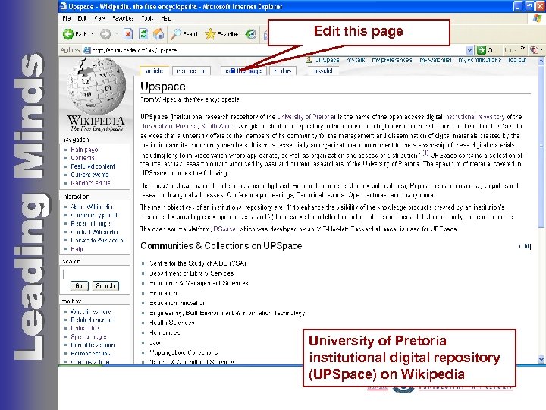The height and width of the screenshot is (410, 546).
Task: Open the Help menu
Action: tap(166, 18)
